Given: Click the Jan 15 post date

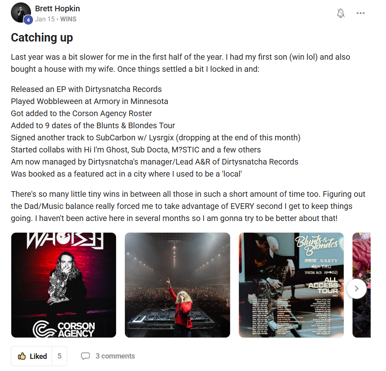Looking at the screenshot, I should (x=45, y=19).
